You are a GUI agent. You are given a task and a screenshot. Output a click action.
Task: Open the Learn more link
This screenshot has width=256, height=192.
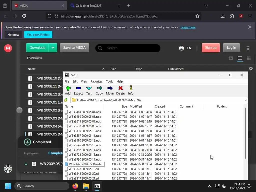click(x=188, y=27)
